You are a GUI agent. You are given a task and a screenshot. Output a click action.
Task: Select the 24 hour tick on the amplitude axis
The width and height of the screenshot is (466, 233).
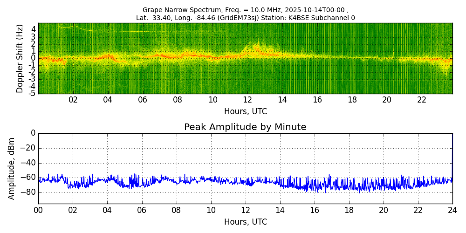pyautogui.click(x=452, y=210)
